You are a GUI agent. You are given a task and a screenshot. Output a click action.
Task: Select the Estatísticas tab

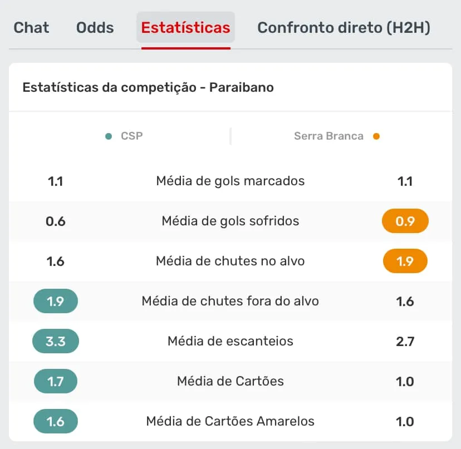pyautogui.click(x=185, y=27)
